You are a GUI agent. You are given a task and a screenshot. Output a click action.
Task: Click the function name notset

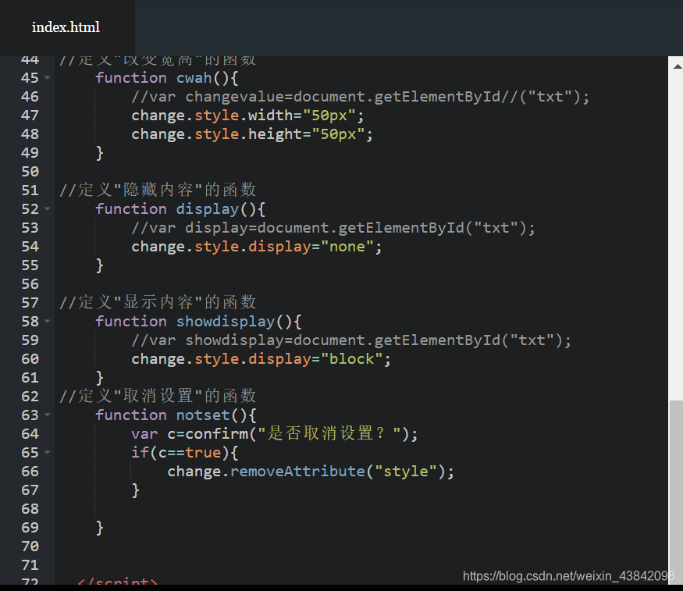[203, 415]
